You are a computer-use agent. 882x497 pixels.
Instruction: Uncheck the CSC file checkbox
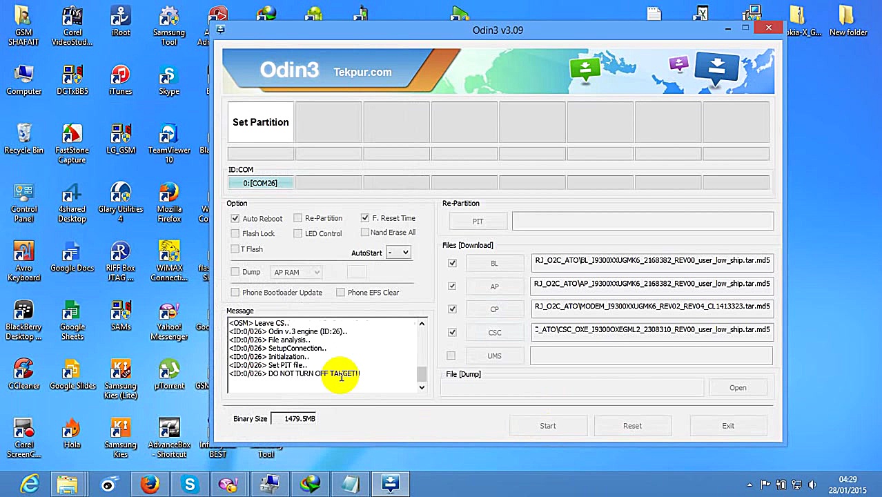point(452,332)
